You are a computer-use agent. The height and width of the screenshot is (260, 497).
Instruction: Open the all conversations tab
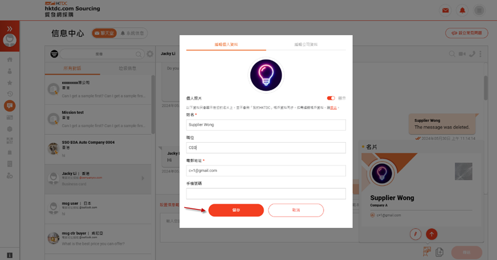click(x=72, y=68)
